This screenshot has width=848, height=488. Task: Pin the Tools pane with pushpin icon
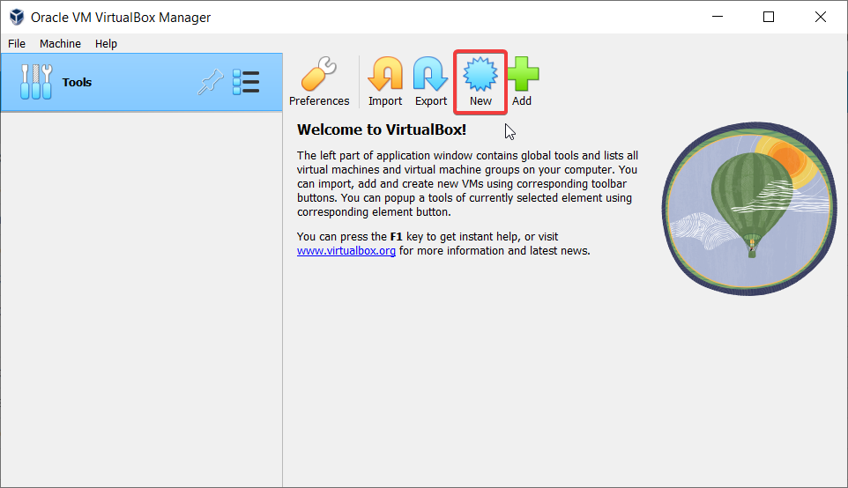[211, 83]
